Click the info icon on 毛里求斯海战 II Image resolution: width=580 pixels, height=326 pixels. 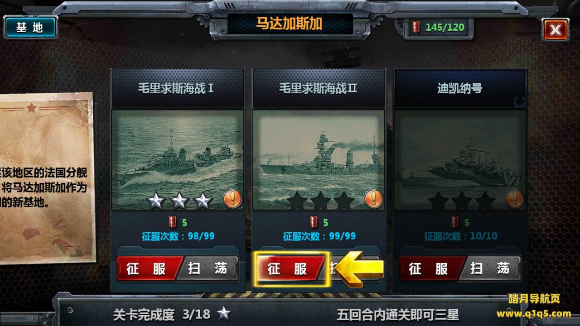click(374, 198)
